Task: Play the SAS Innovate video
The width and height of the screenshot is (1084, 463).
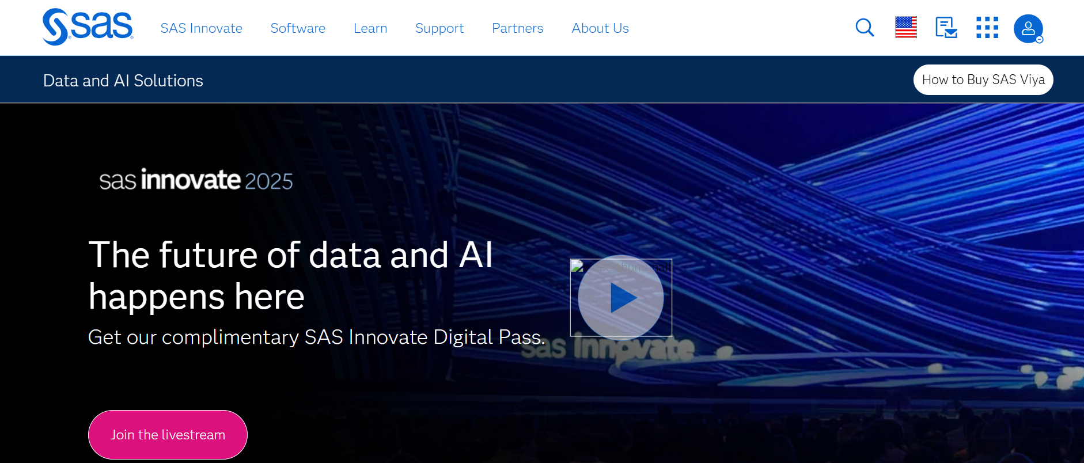Action: (x=621, y=298)
